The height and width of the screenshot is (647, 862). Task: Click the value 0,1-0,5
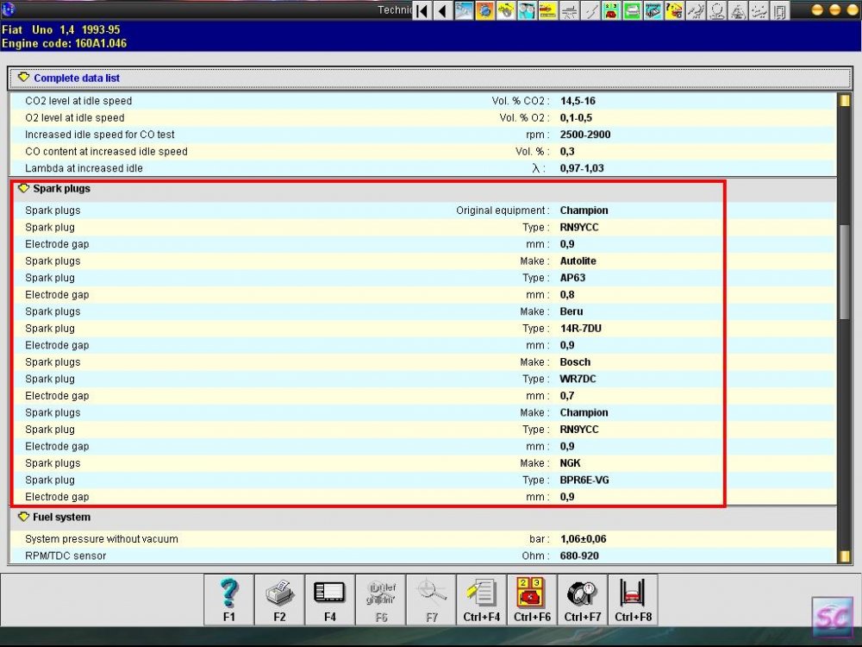576,117
